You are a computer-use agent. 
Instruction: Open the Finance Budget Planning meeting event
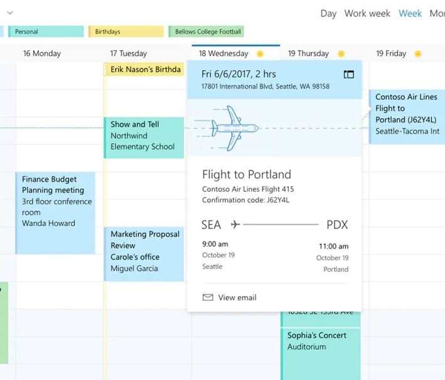click(55, 213)
